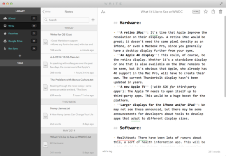226x156 pixels.
Task: Click the TAGS section header
Action: pyautogui.click(x=20, y=63)
